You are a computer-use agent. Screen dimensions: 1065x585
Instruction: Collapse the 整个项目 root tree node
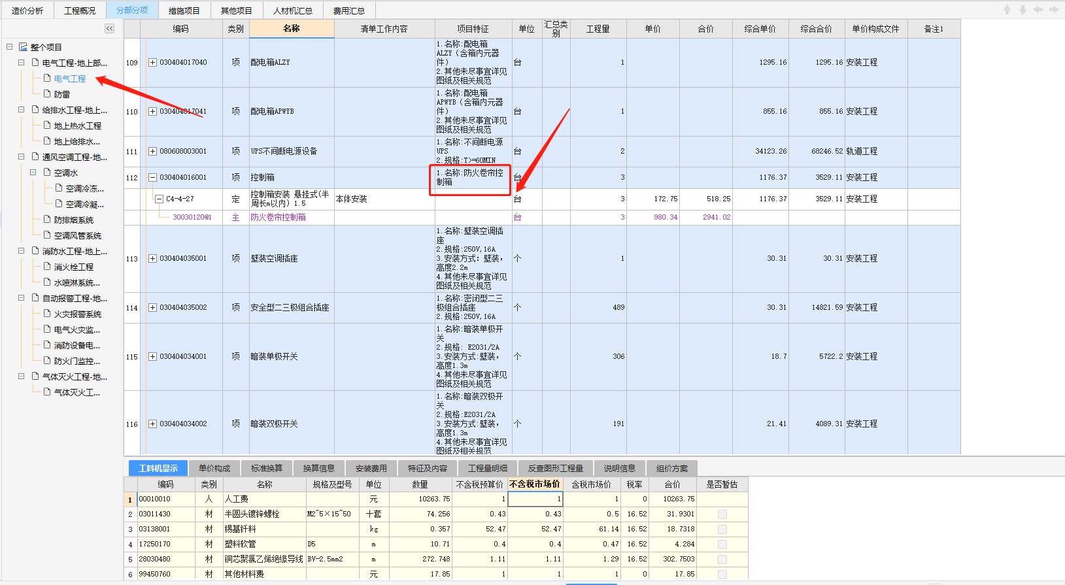click(9, 47)
